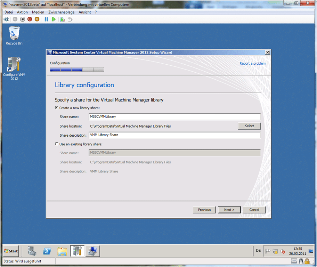Close the Setup Wizard dialog

point(268,52)
